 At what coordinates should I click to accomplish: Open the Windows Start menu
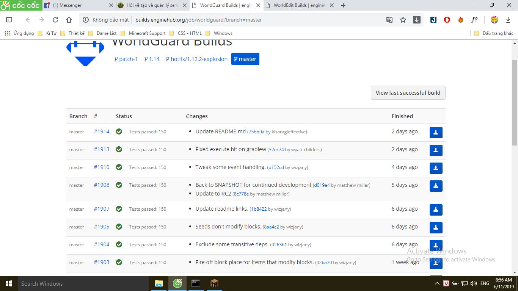[8, 283]
